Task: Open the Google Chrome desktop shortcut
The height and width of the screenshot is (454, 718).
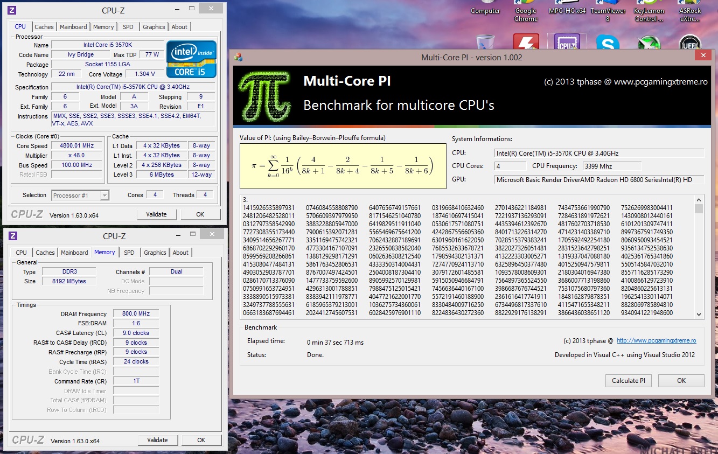Action: pyautogui.click(x=526, y=13)
